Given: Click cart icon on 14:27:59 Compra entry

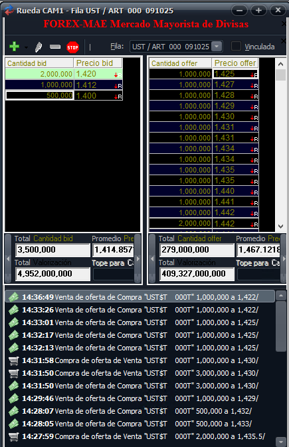Looking at the screenshot, I should (x=13, y=436).
